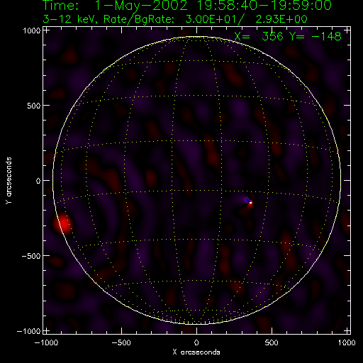Click the -500 tick label on the X axis
Image resolution: width=363 pixels, height=363 pixels.
121,342
